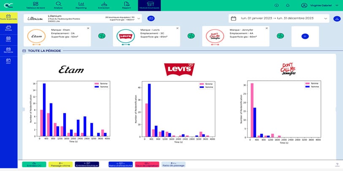Click the Levi's histogram chart
The width and height of the screenshot is (343, 171).
click(175, 112)
